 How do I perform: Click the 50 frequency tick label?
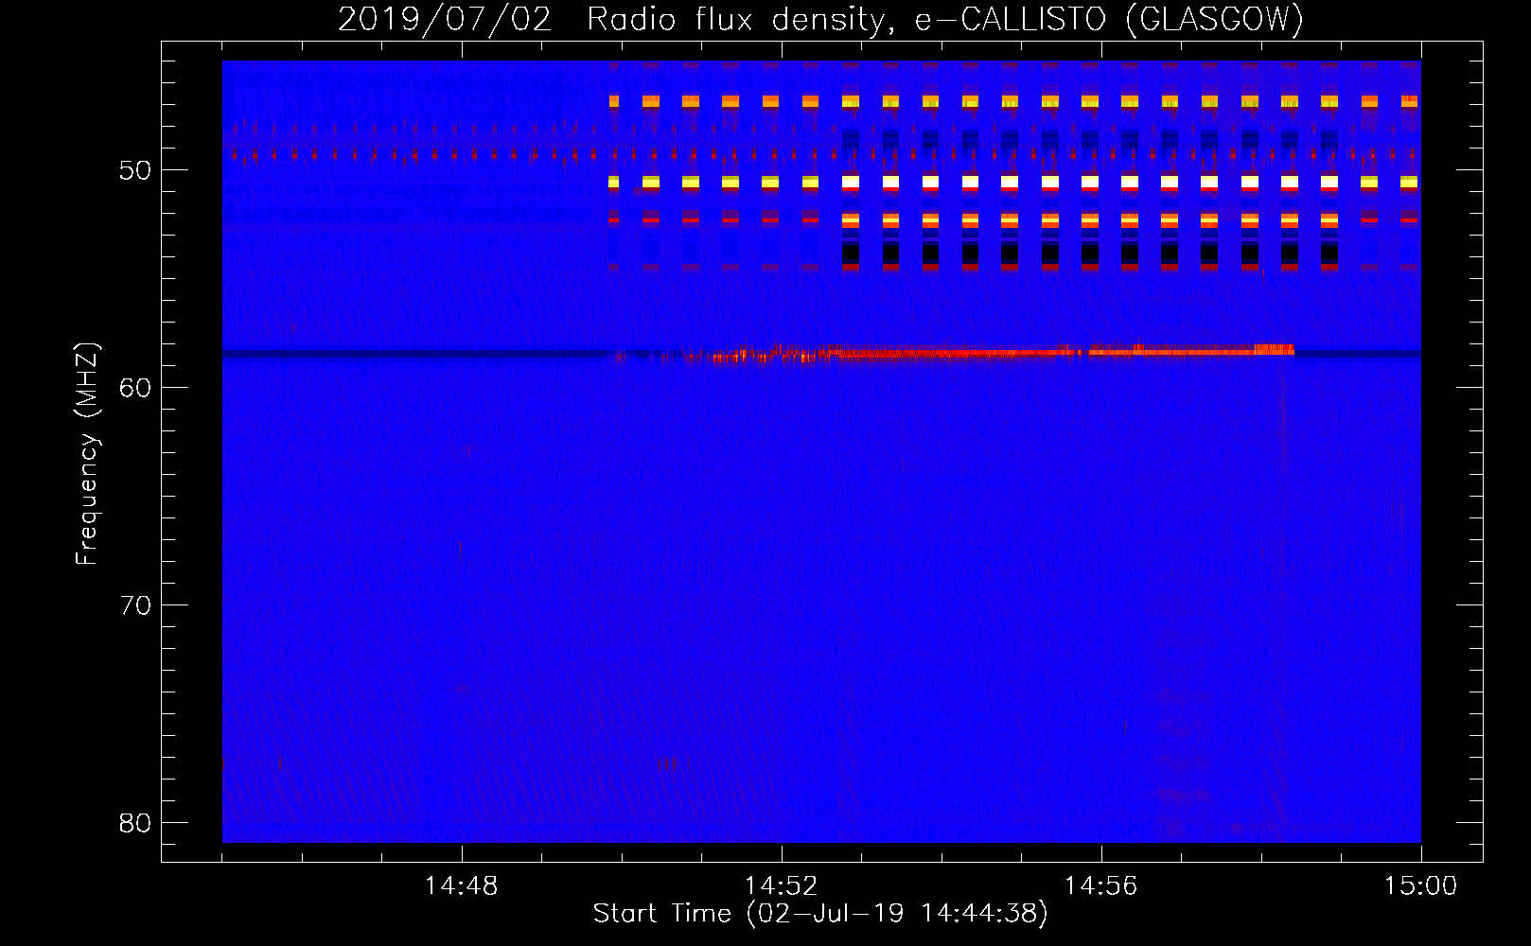point(135,170)
